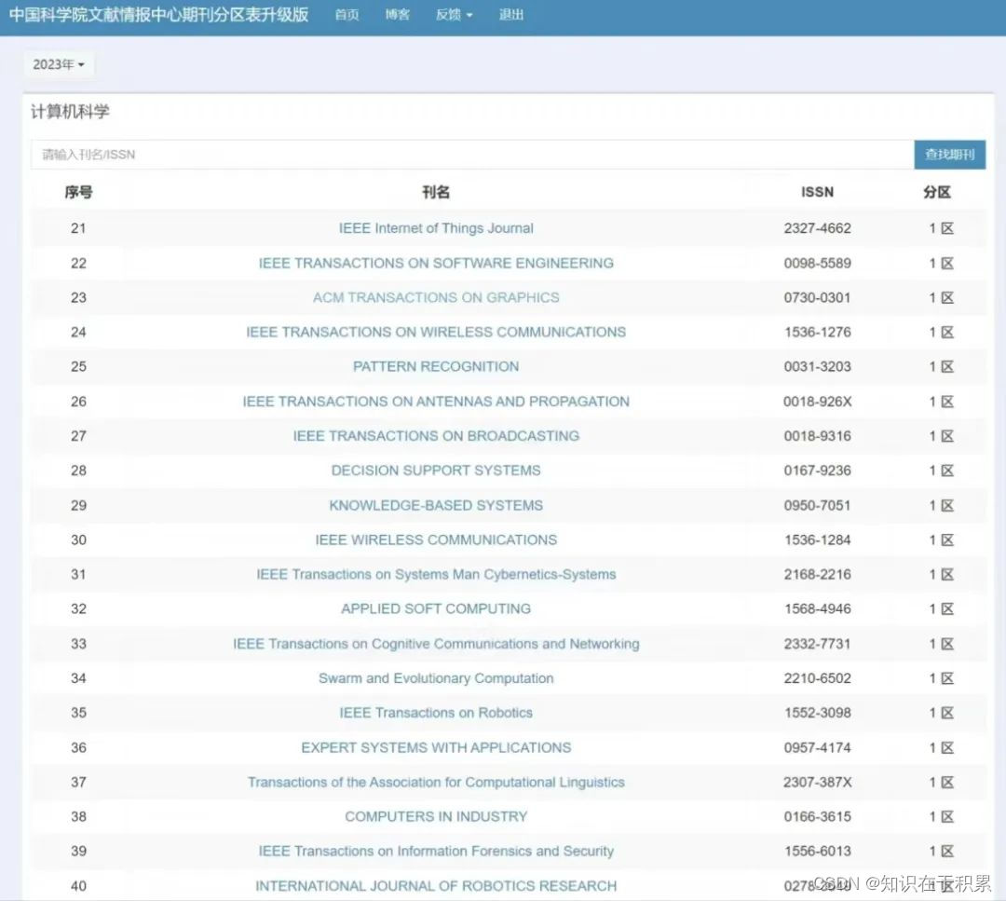Open IEEE TRANSACTIONS ON ANTENNAS AND PROPAGATION
1006x901 pixels.
436,402
